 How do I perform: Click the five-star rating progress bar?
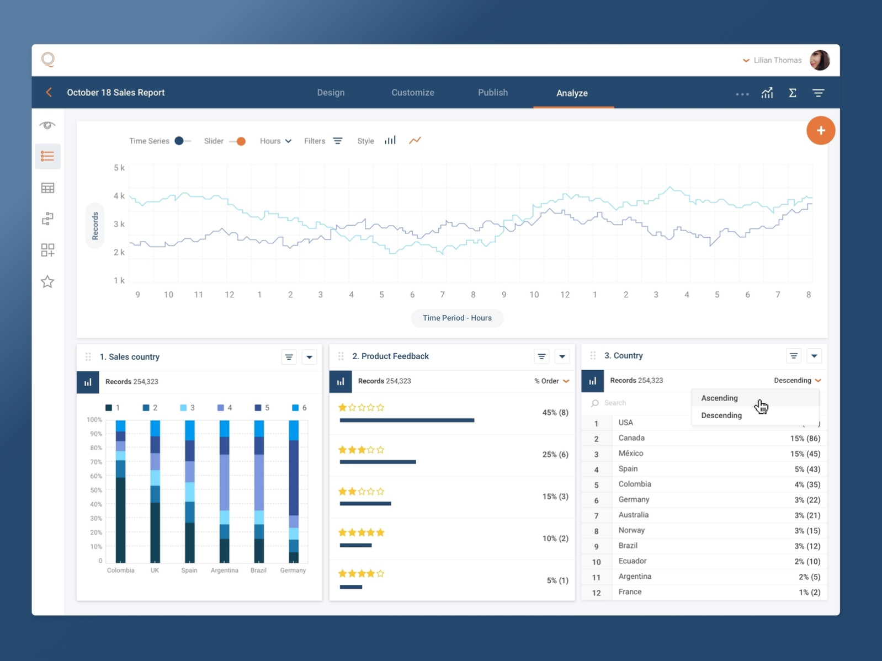coord(355,545)
